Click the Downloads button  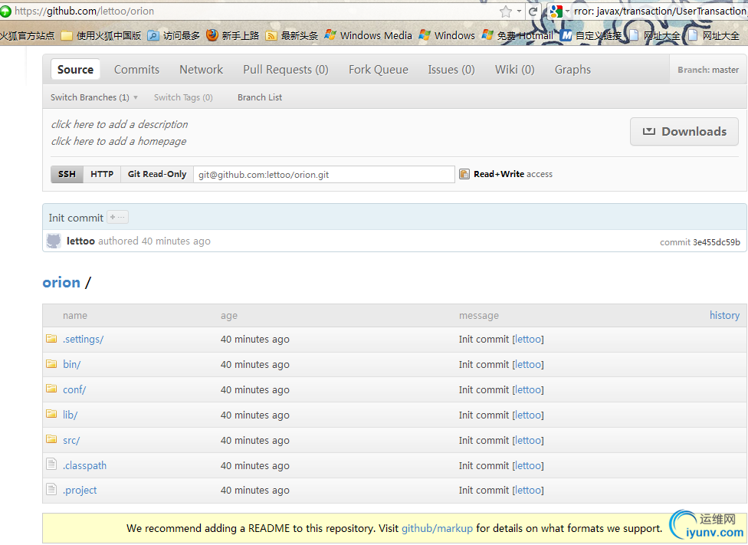[x=684, y=132]
